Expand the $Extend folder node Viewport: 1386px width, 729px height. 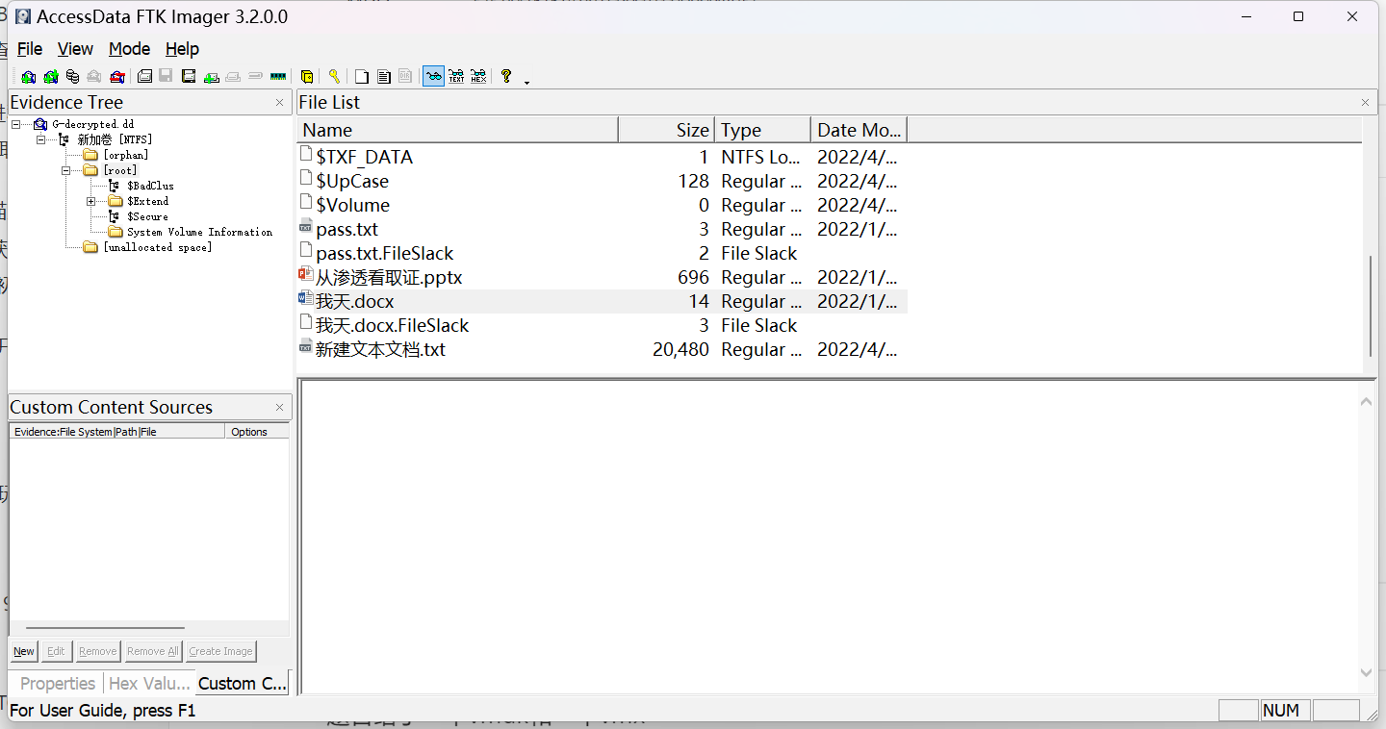[90, 201]
